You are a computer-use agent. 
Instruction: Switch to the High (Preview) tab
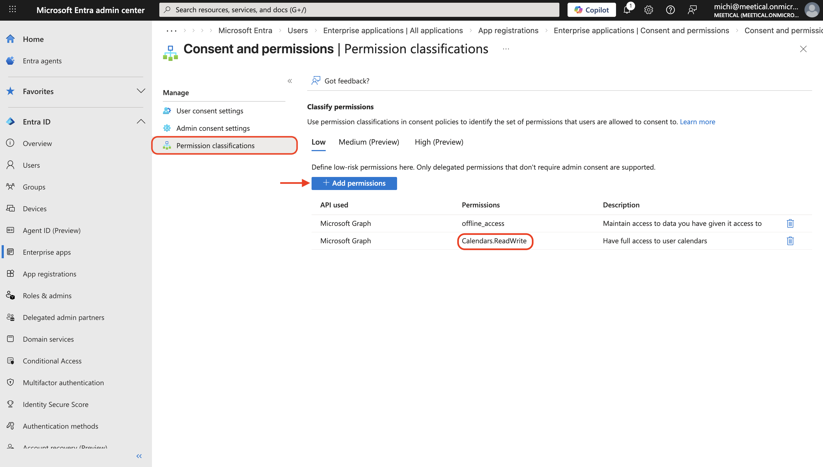(x=439, y=142)
